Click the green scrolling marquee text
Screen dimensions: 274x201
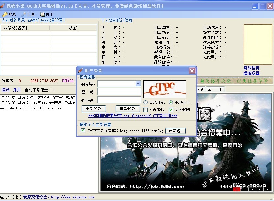tap(234, 81)
